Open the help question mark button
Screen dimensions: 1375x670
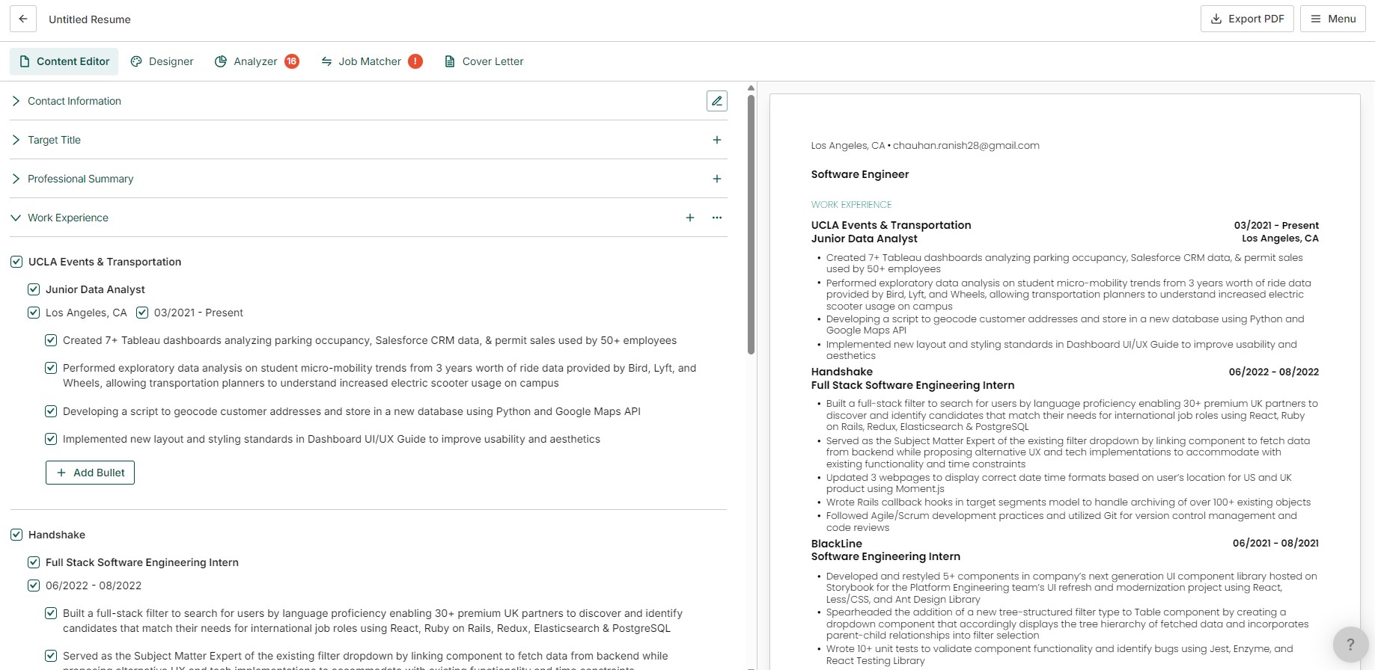coord(1350,645)
